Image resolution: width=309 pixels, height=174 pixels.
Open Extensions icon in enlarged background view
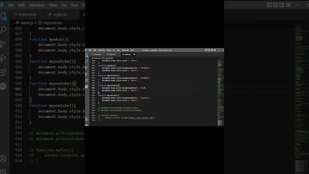3,72
